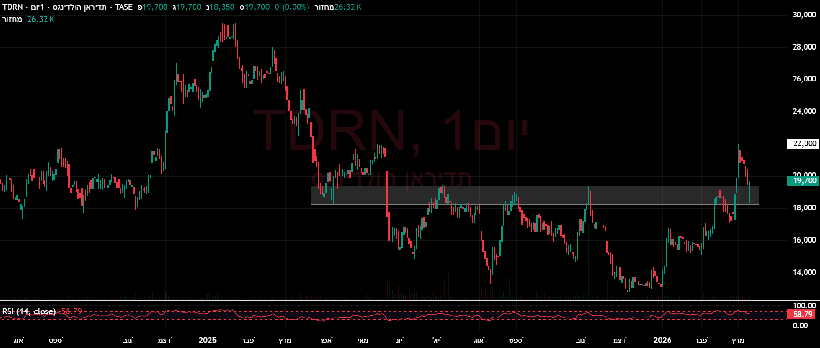Select the open value "פ19,700" in the legend
This screenshot has width=820, height=348.
152,7
